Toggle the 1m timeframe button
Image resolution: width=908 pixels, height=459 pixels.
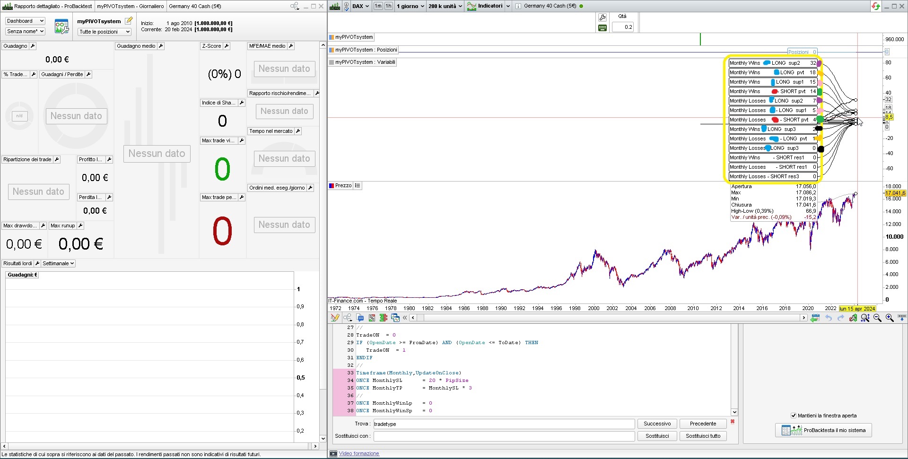(x=378, y=6)
